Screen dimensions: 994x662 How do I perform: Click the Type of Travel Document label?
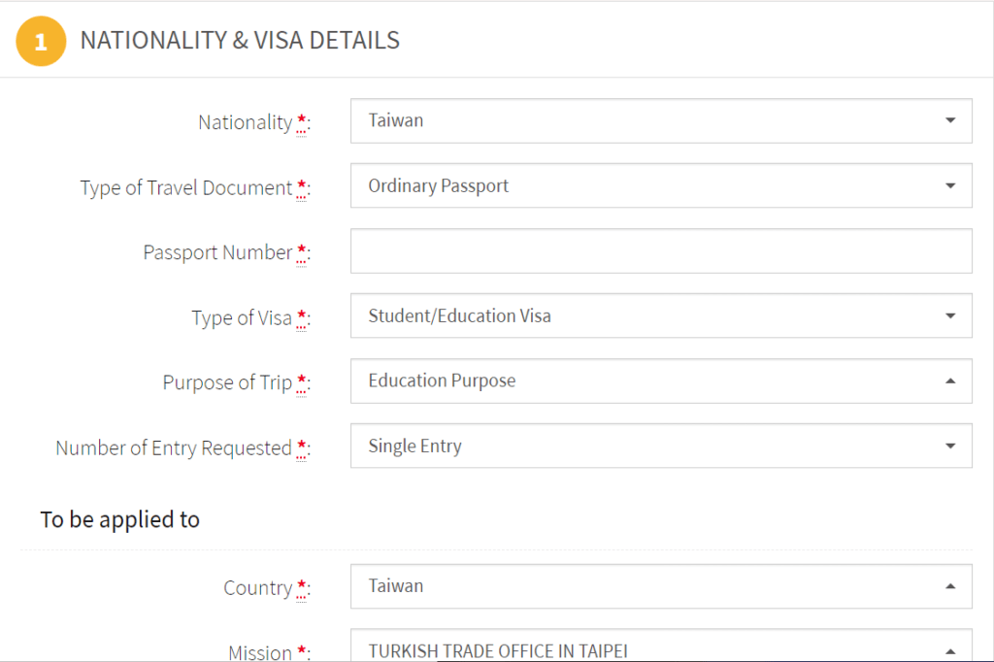tap(185, 188)
